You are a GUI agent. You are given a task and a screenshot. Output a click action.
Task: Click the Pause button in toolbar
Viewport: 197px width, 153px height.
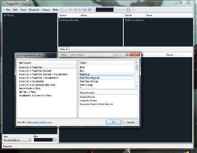coord(75,10)
